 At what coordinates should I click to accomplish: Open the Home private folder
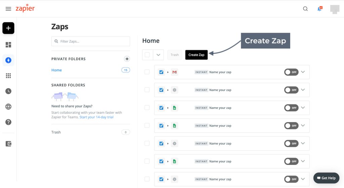click(x=56, y=70)
